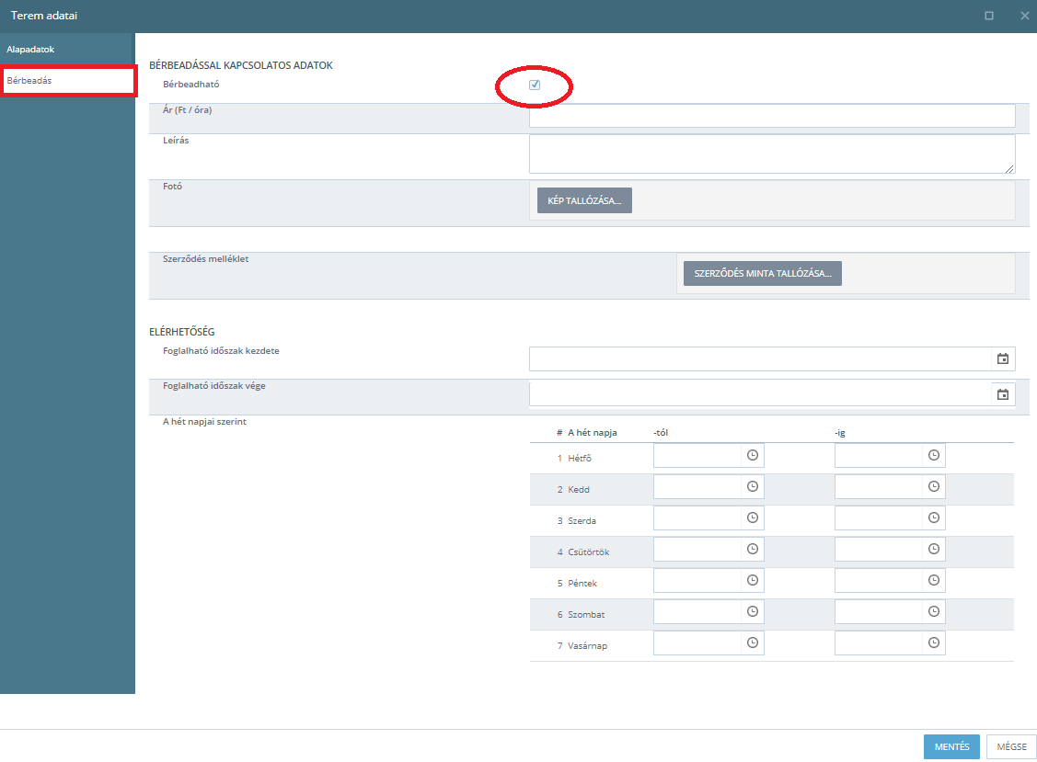Toggle the Bérbeadható checkbox
The width and height of the screenshot is (1037, 762).
(x=535, y=85)
